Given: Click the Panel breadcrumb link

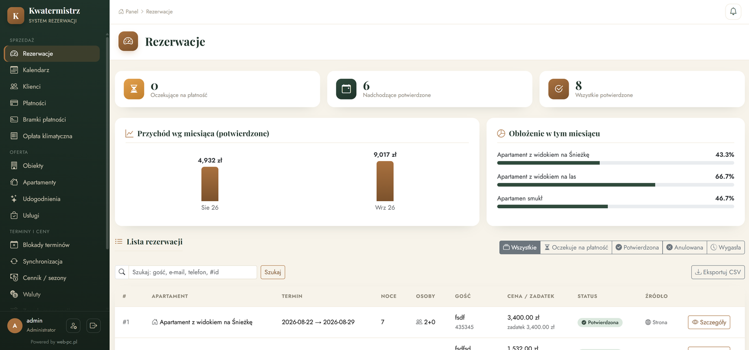Looking at the screenshot, I should [x=128, y=11].
